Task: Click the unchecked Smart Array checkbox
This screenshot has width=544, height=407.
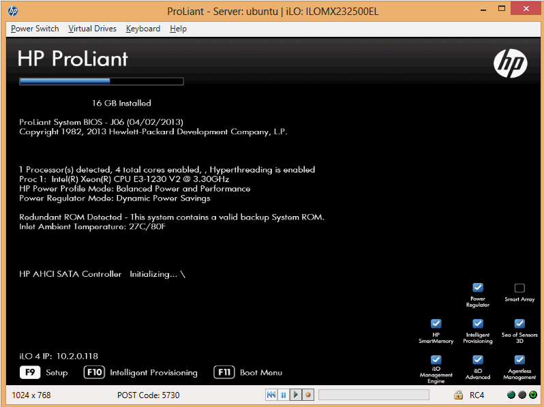Action: 519,288
